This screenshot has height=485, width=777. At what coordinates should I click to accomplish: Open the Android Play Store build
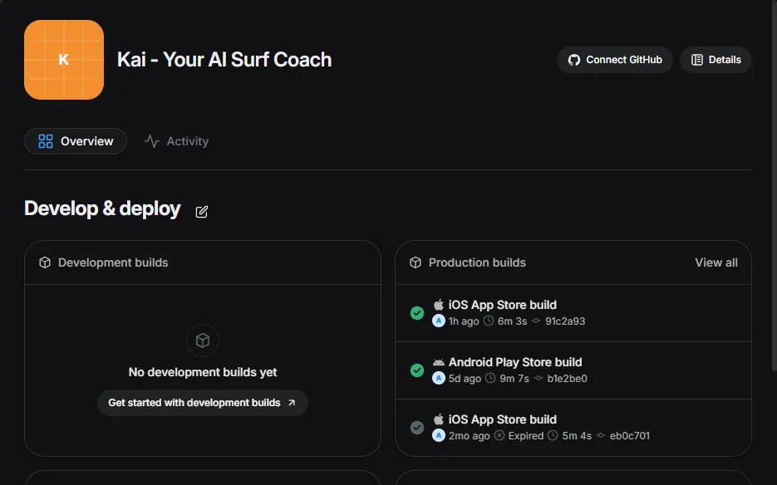573,370
